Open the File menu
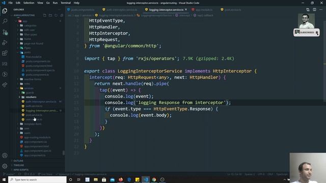Screen dimensions: 326x183 pos(10,3)
